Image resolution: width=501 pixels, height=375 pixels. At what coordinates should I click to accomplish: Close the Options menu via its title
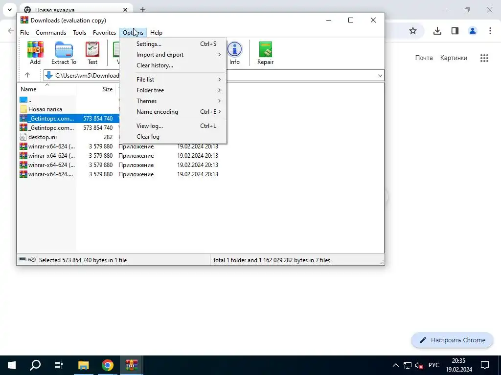click(x=133, y=33)
